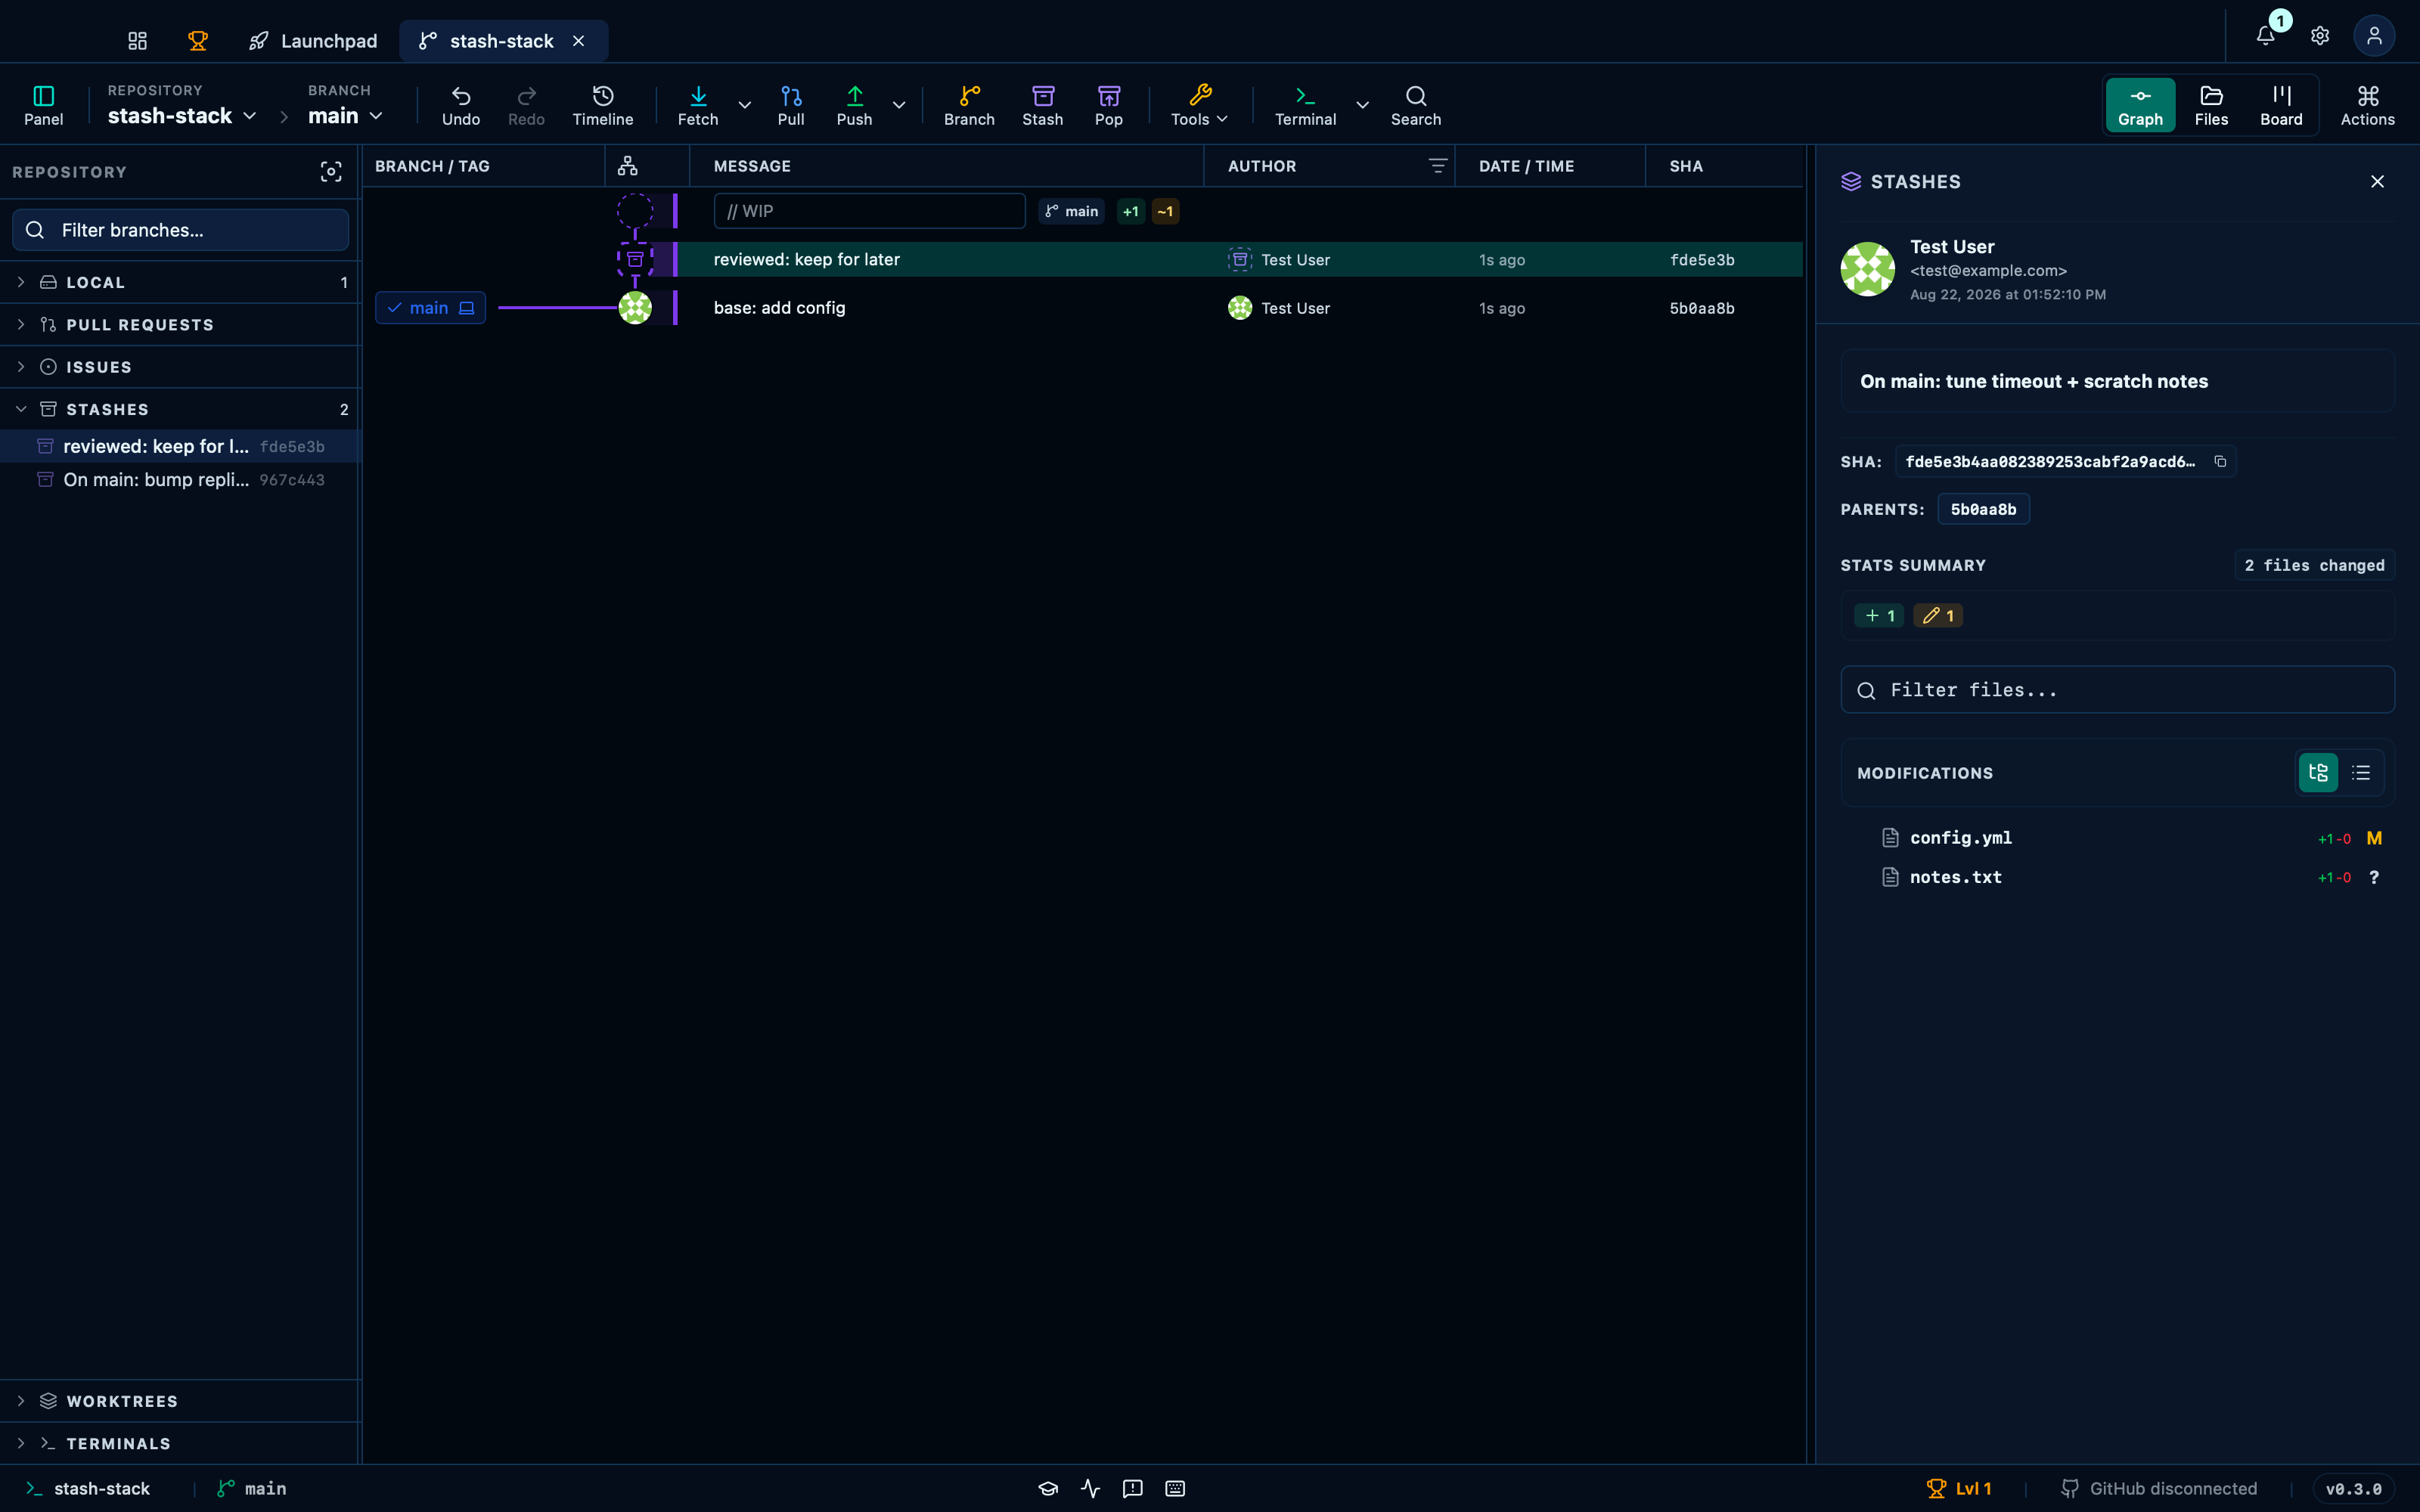Viewport: 2420px width, 1512px height.
Task: Select stash 'On main: bump repli...' in sidebar
Action: pyautogui.click(x=180, y=480)
